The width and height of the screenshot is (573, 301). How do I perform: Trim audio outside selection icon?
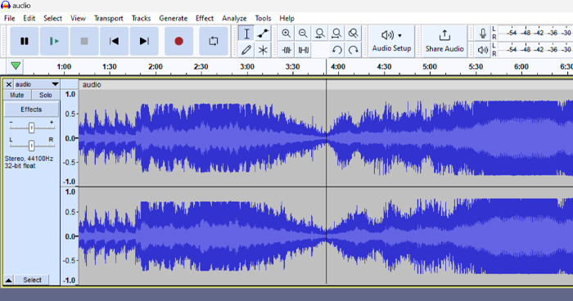click(x=286, y=50)
